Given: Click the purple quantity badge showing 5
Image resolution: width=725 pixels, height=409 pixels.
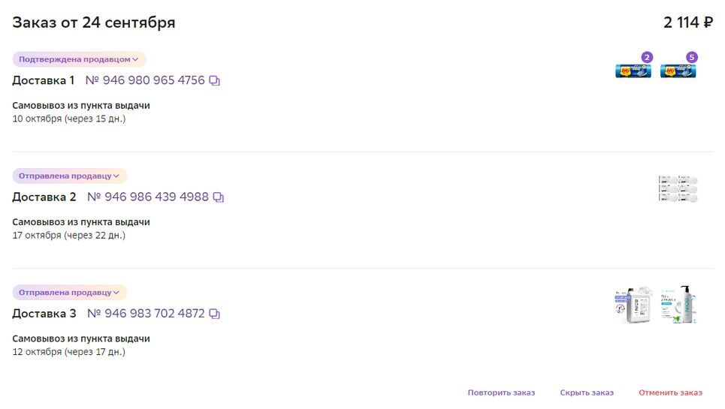Looking at the screenshot, I should pos(692,57).
